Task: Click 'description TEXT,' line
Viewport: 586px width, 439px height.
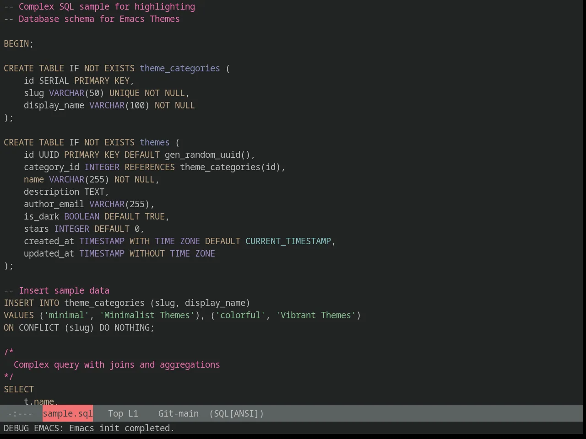Action: pyautogui.click(x=66, y=192)
